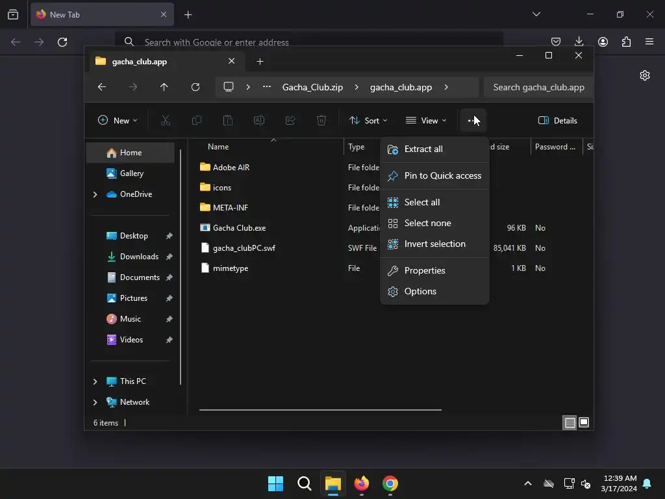The width and height of the screenshot is (665, 499).
Task: Select the gacha_clubPC.swf file
Action: (244, 248)
